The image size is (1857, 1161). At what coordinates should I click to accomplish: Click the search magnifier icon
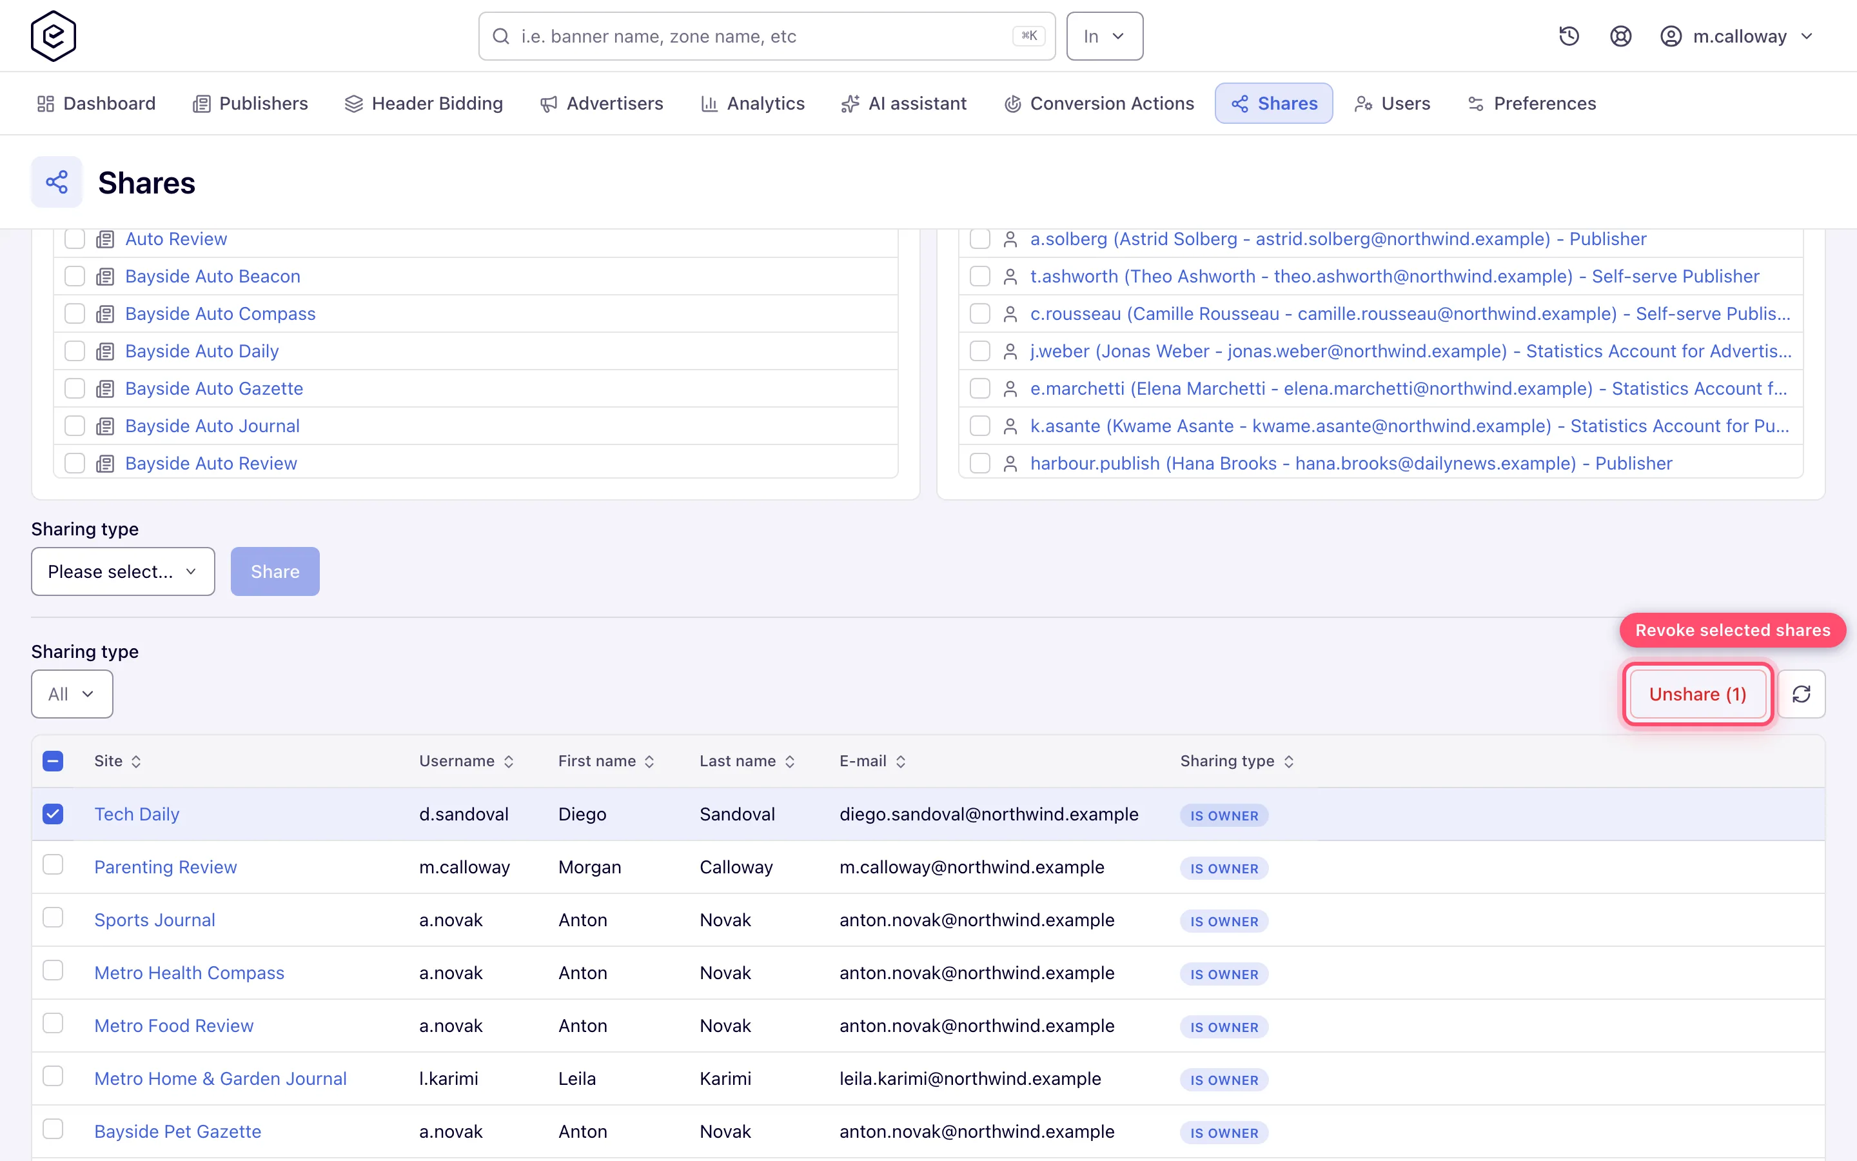pos(501,36)
